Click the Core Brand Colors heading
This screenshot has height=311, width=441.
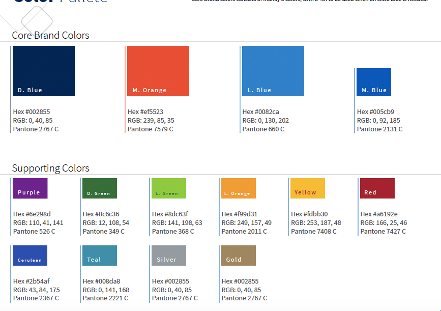pyautogui.click(x=51, y=35)
